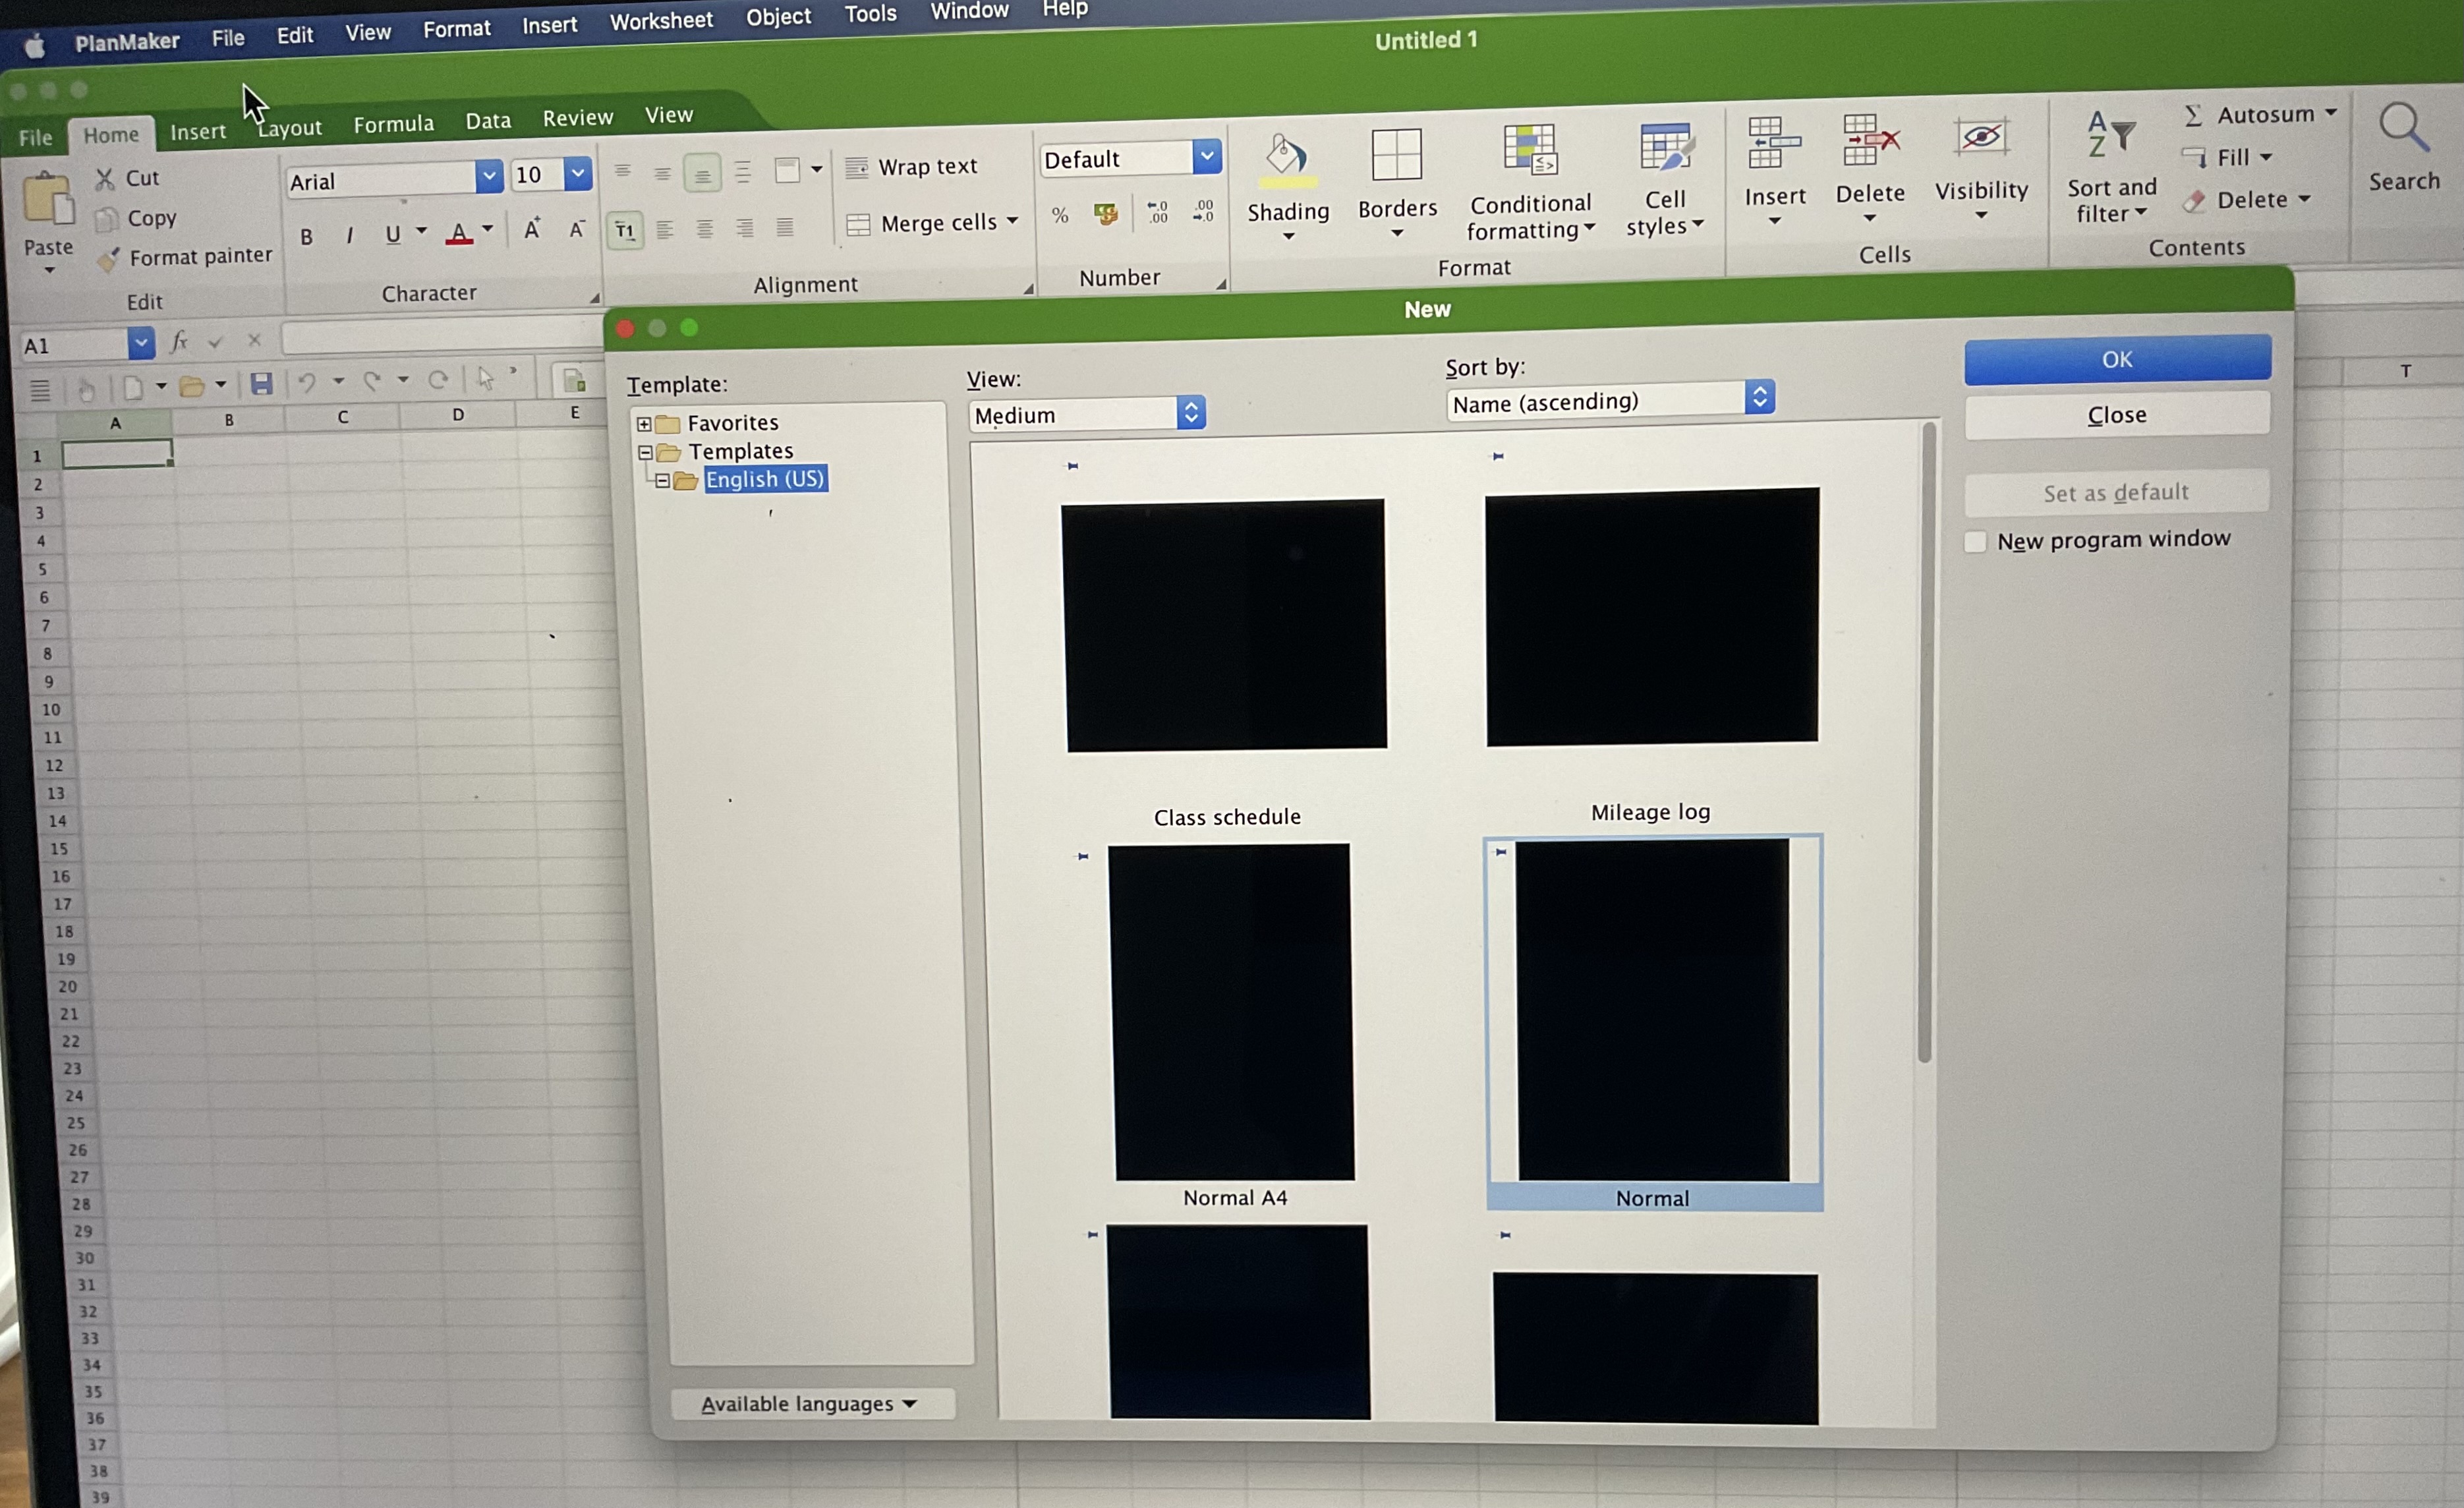Screen dimensions: 2464x1508
Task: Toggle bold formatting button
Action: (306, 237)
